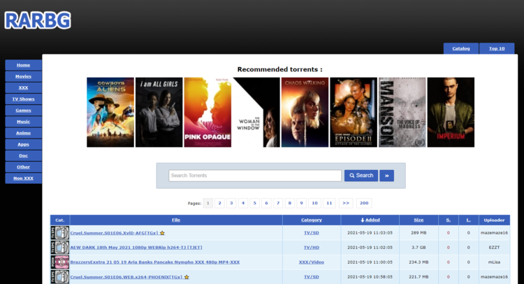Click the category icon of the first Cruel Summer row
Screen dimensions: 524x284
point(60,232)
